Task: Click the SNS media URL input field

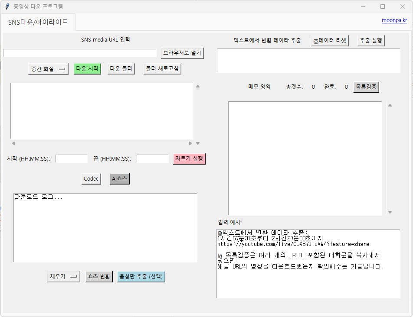Action: [80, 53]
